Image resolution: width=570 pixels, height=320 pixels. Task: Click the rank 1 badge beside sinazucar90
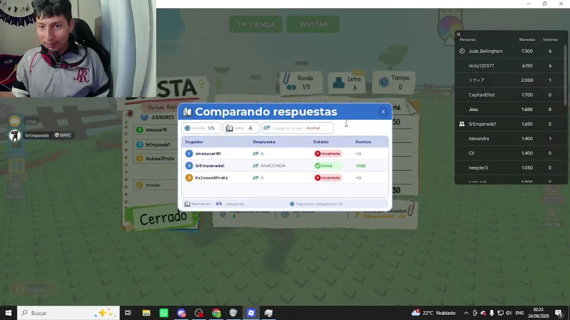tap(189, 153)
